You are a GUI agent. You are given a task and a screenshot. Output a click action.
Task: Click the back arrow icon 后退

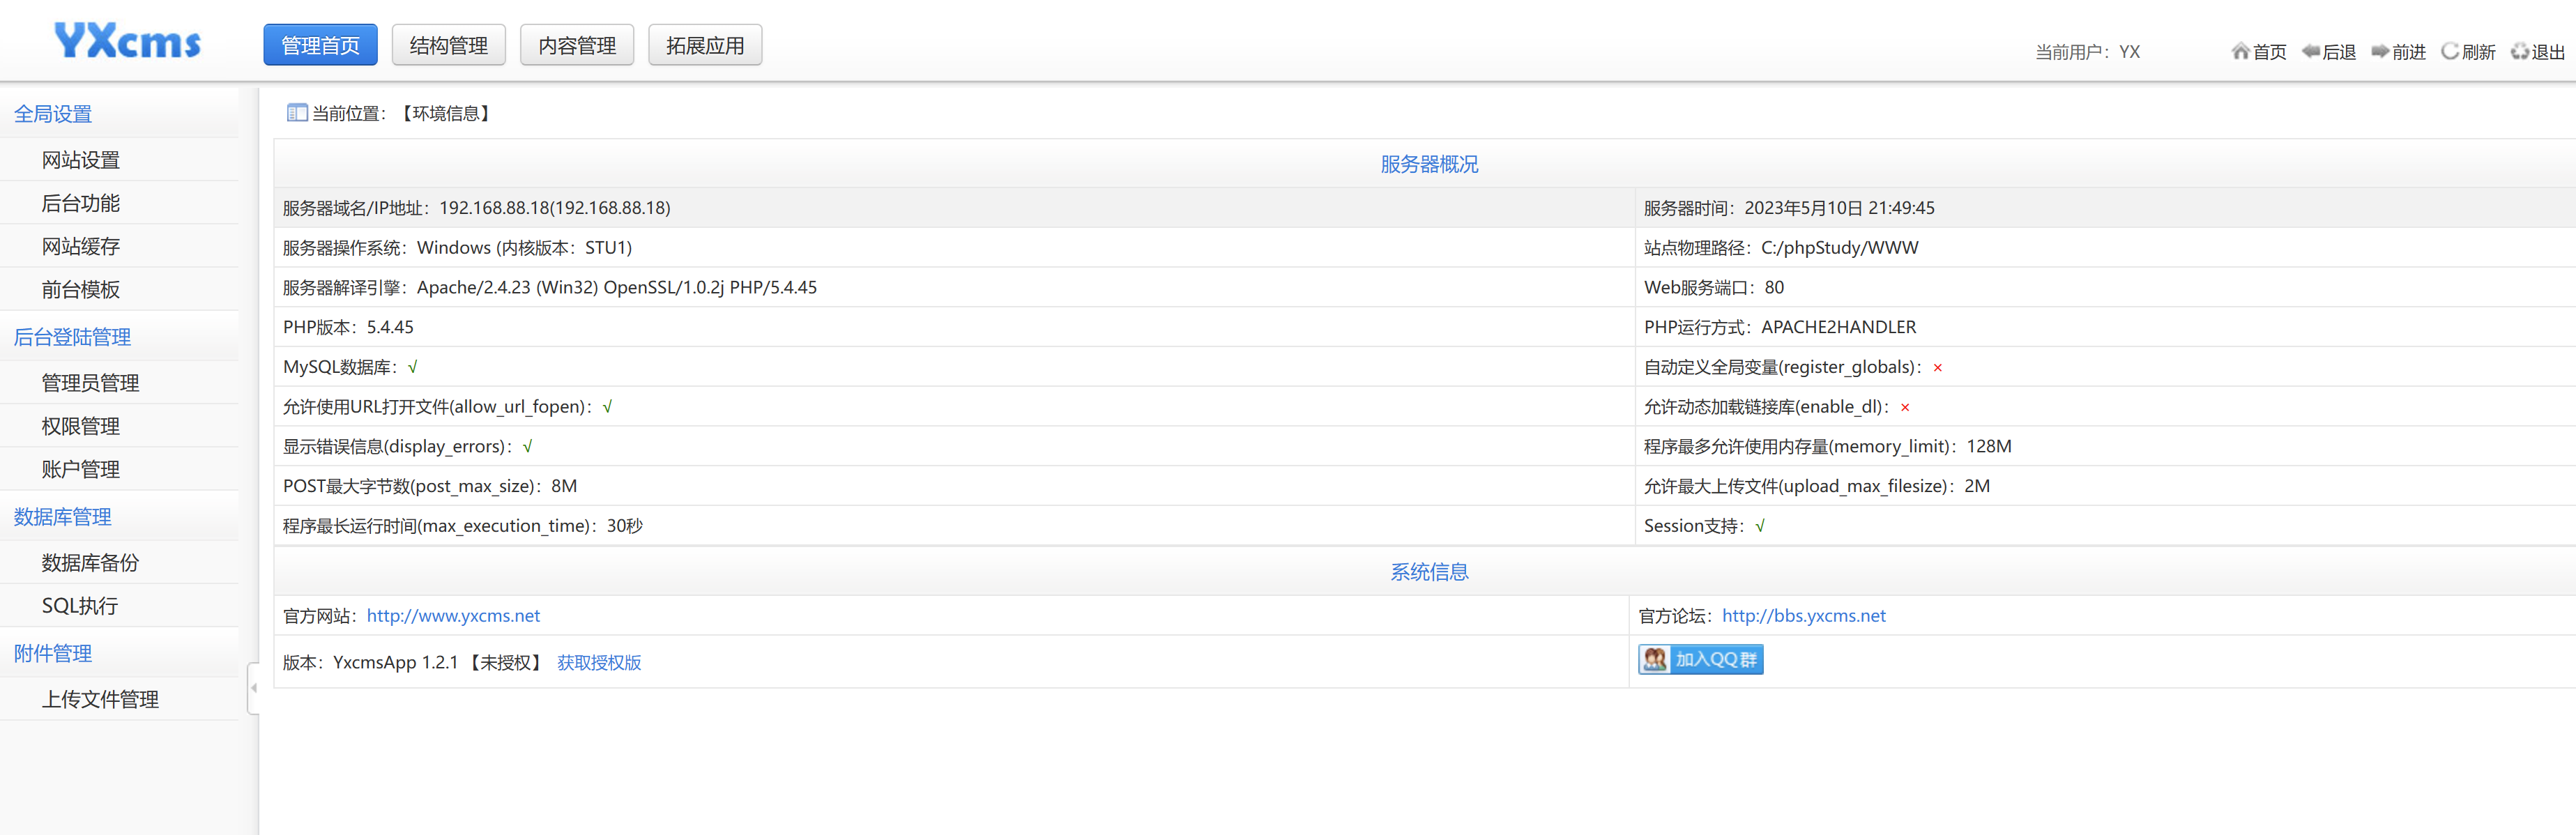(2310, 51)
